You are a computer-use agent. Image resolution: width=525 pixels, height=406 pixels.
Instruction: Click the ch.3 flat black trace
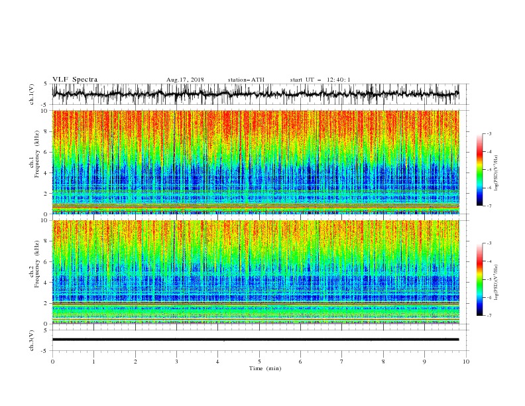coord(255,340)
